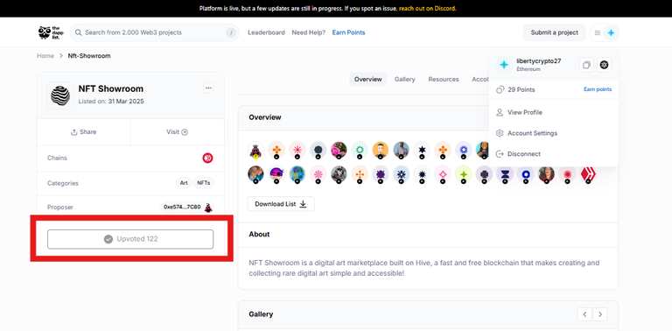Viewport: 672px width, 331px height.
Task: Choose Disconnect from the profile menu
Action: (524, 154)
